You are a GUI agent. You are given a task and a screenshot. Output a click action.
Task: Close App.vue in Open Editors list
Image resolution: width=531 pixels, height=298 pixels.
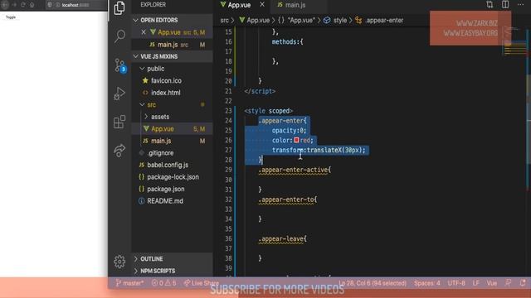click(x=144, y=32)
